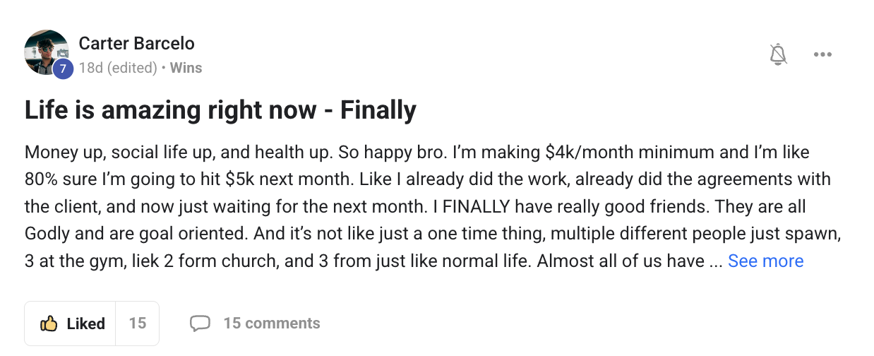This screenshot has height=356, width=874.
Task: Click the comment speech bubble icon
Action: click(200, 324)
